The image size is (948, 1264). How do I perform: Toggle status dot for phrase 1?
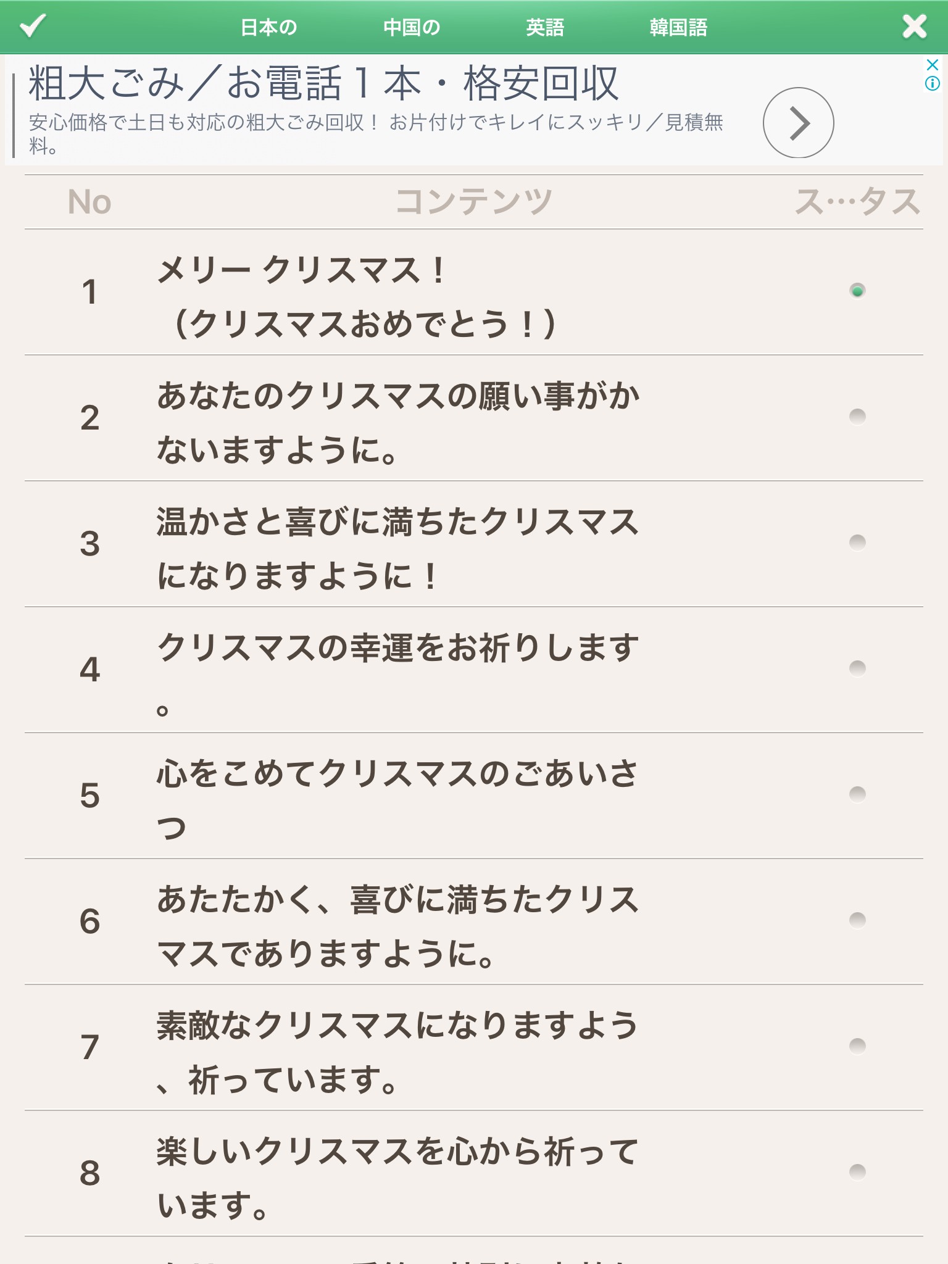[x=857, y=291]
